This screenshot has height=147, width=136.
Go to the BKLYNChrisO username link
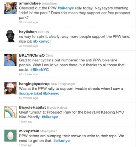pos(32,55)
